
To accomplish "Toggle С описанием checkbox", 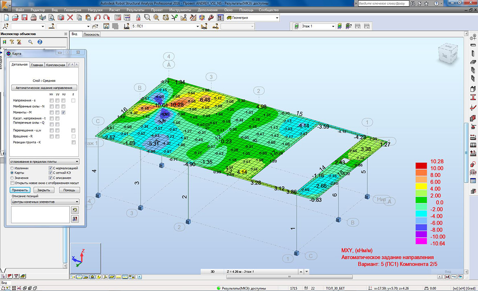I will (x=50, y=178).
